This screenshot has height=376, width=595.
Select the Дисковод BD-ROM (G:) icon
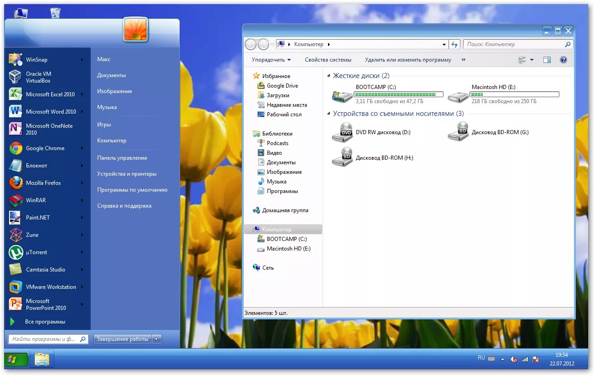(x=458, y=132)
